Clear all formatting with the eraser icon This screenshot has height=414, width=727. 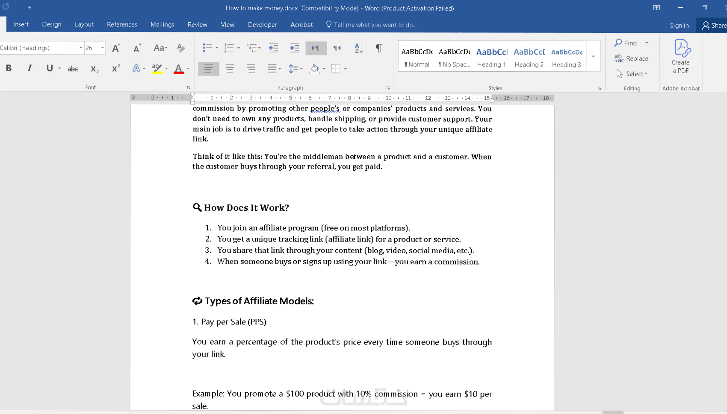(181, 48)
